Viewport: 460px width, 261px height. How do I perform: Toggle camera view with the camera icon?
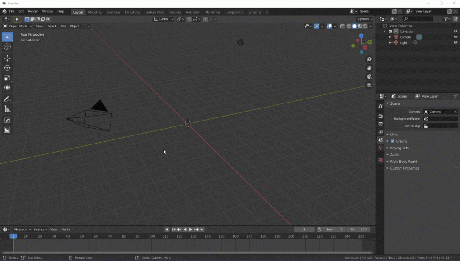coord(369,76)
